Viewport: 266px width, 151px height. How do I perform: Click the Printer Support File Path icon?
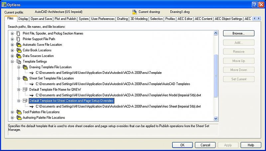click(18, 39)
